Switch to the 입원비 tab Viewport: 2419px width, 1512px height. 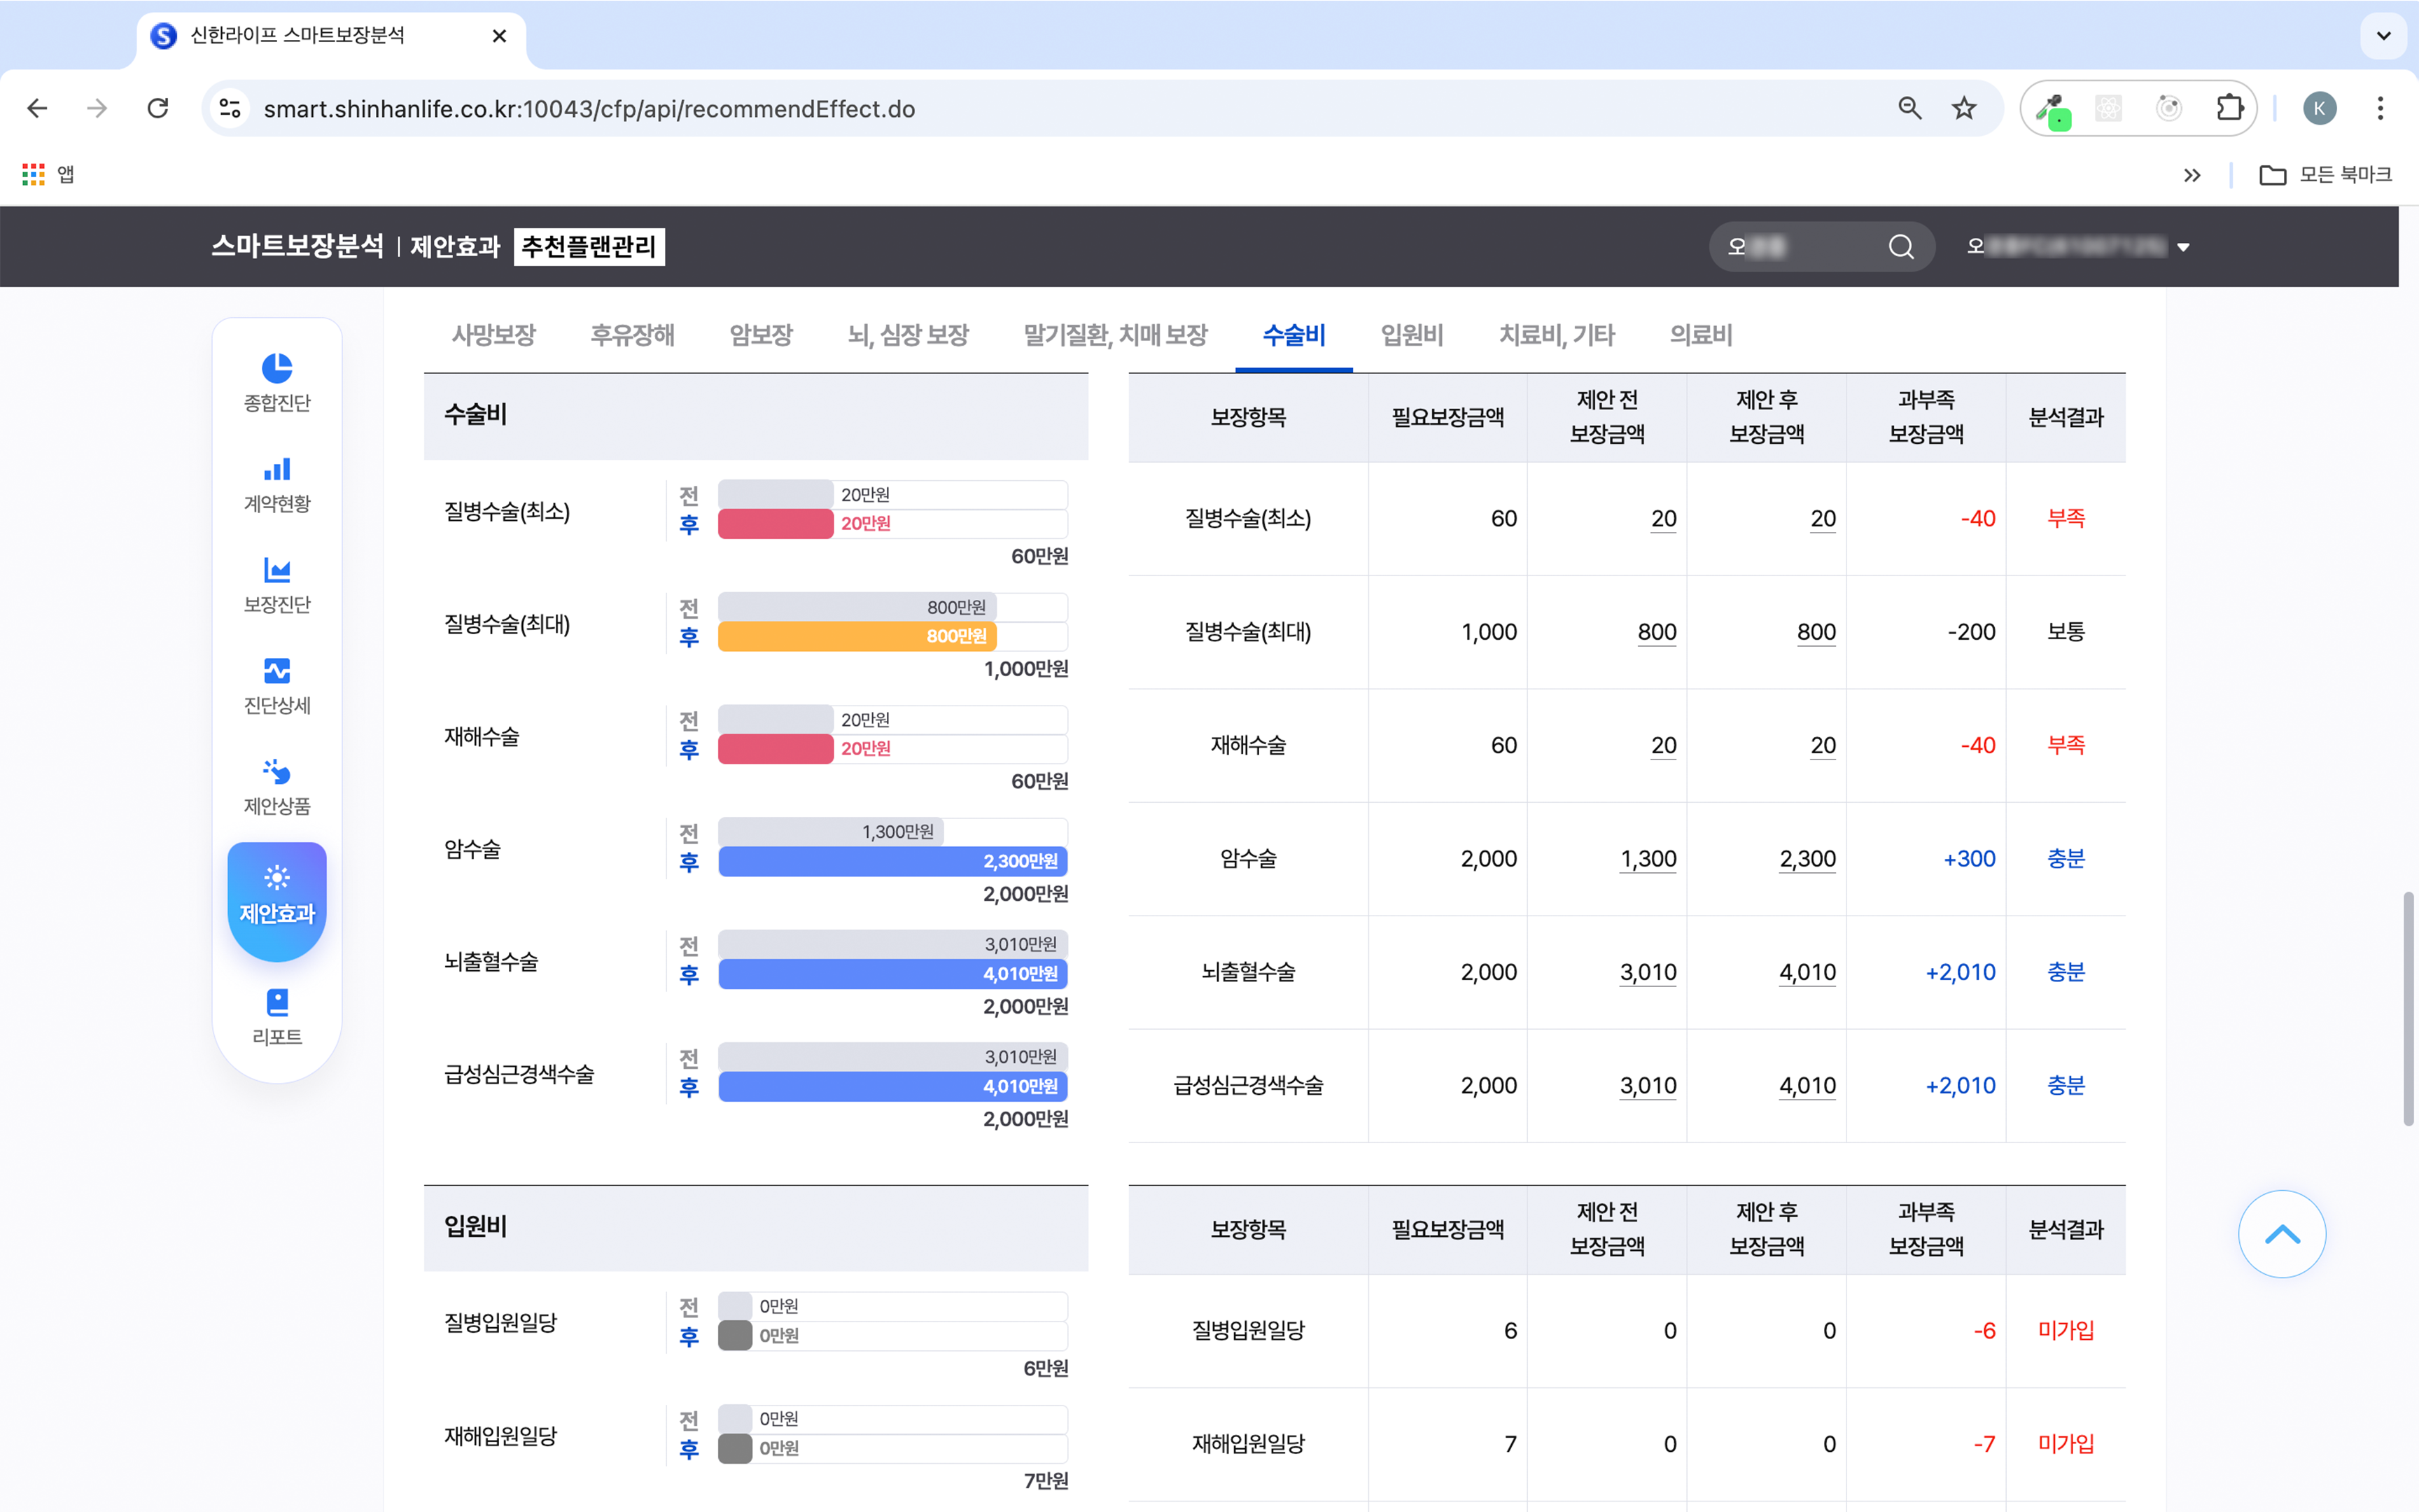coord(1411,335)
